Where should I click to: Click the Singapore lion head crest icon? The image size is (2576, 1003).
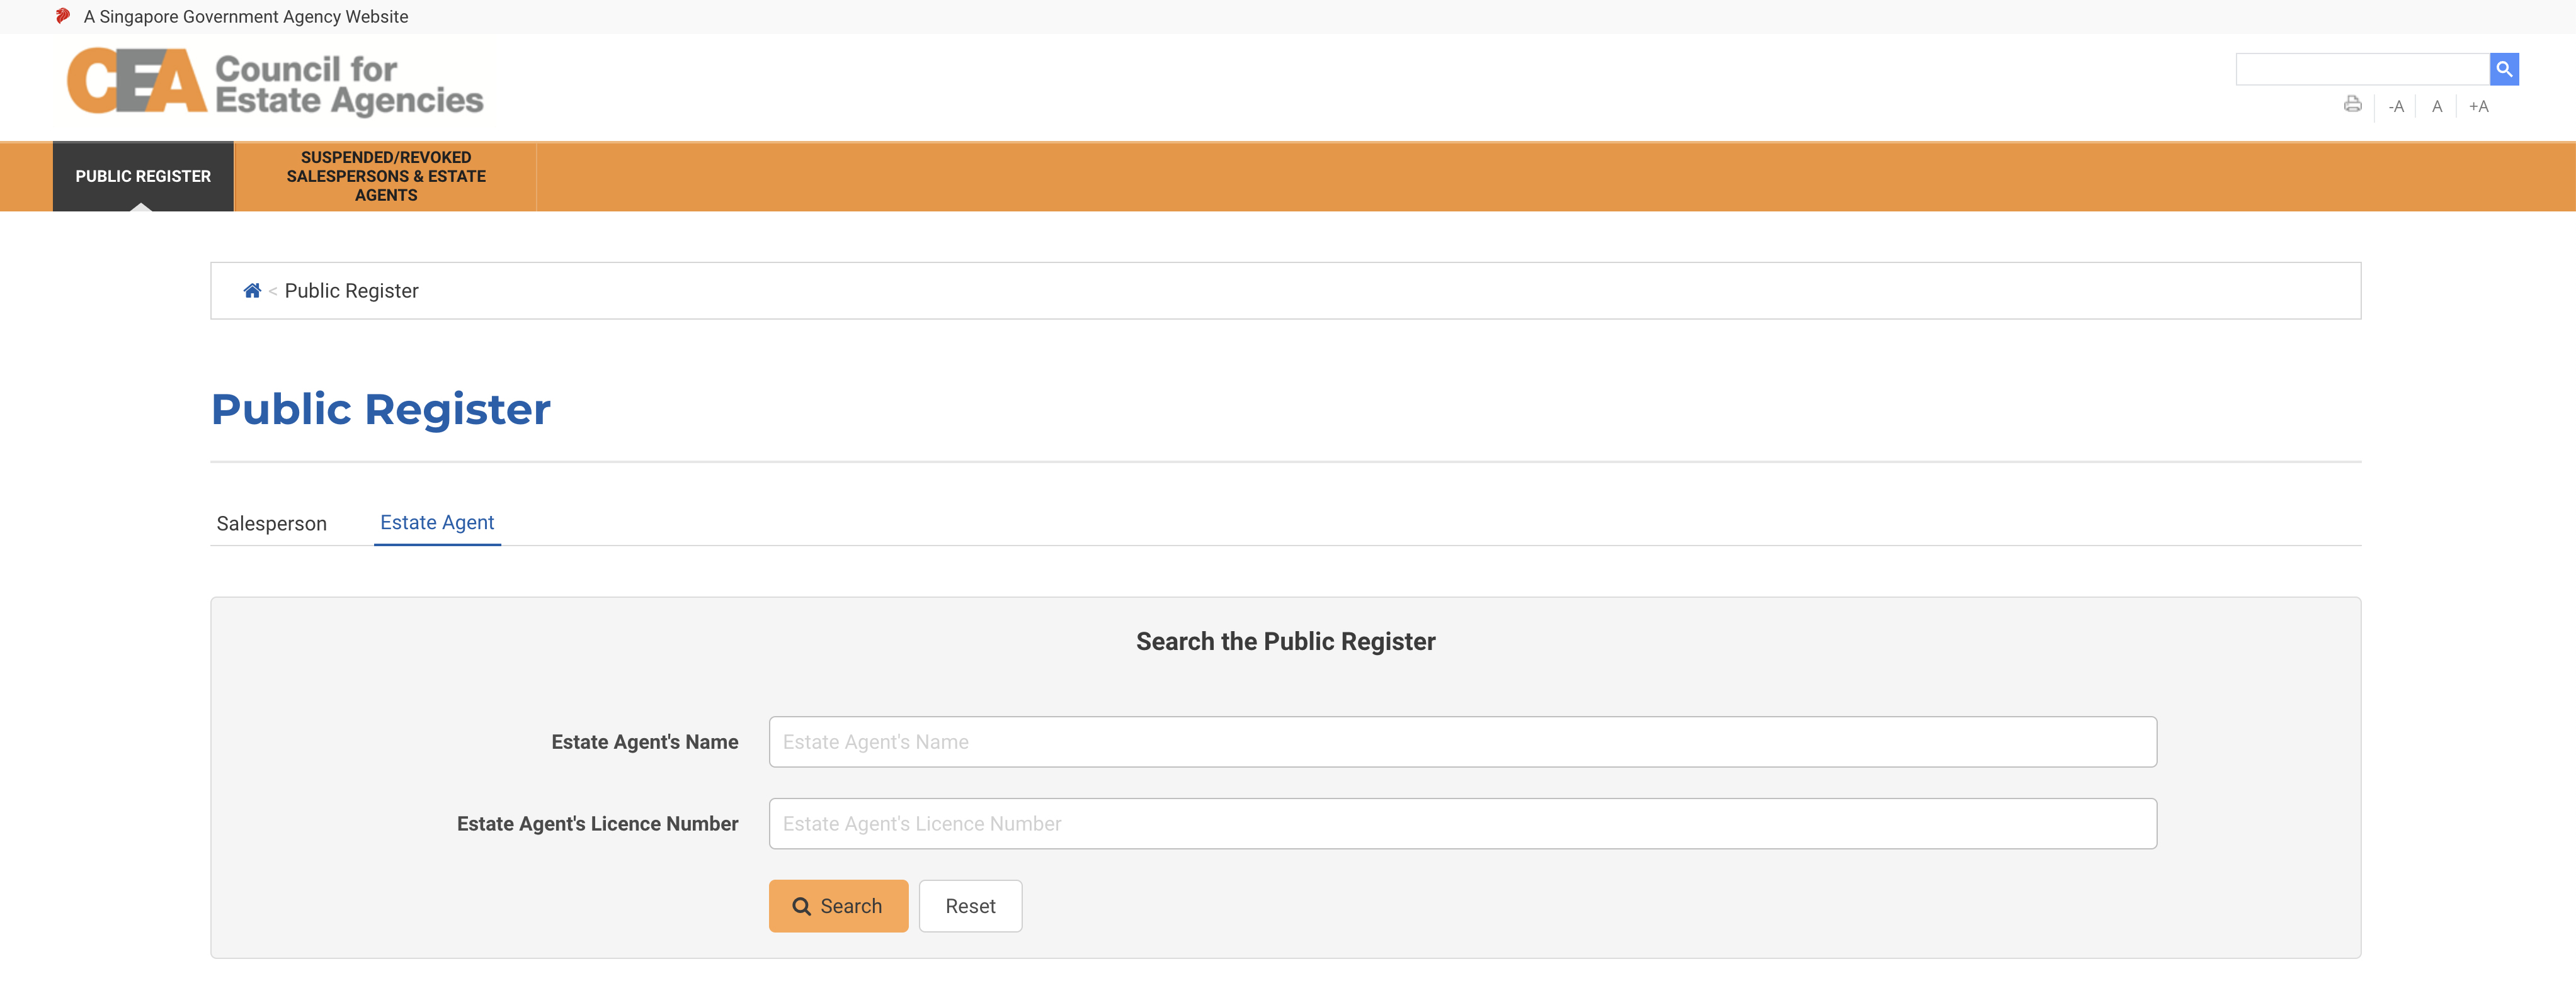(63, 16)
